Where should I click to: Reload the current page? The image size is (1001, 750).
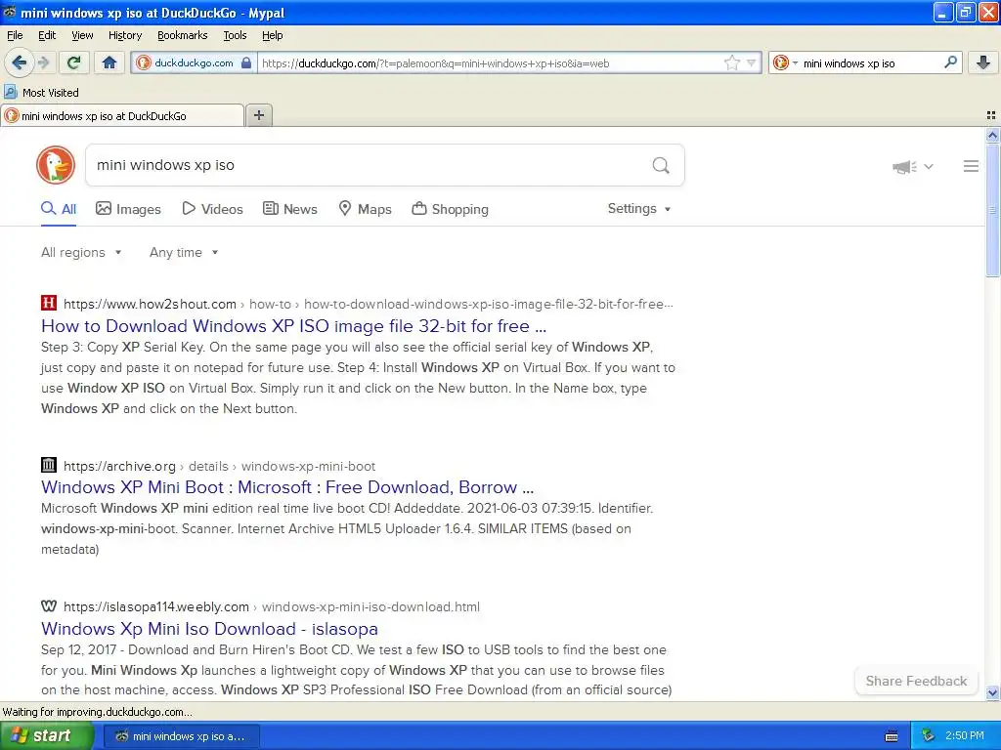coord(74,62)
